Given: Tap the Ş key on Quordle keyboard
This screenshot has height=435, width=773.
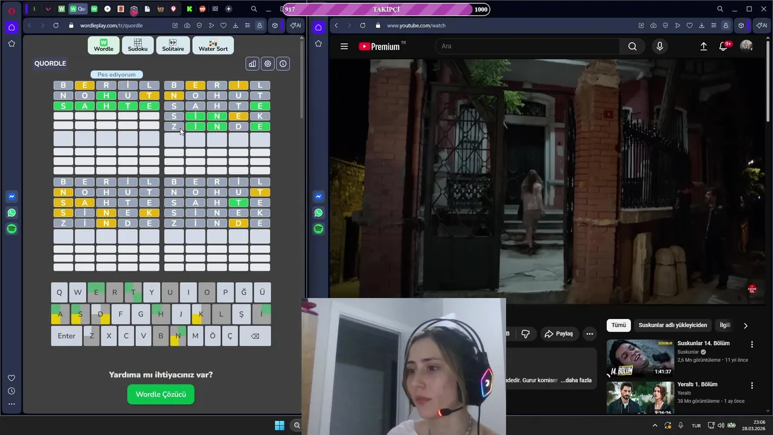Looking at the screenshot, I should (242, 314).
